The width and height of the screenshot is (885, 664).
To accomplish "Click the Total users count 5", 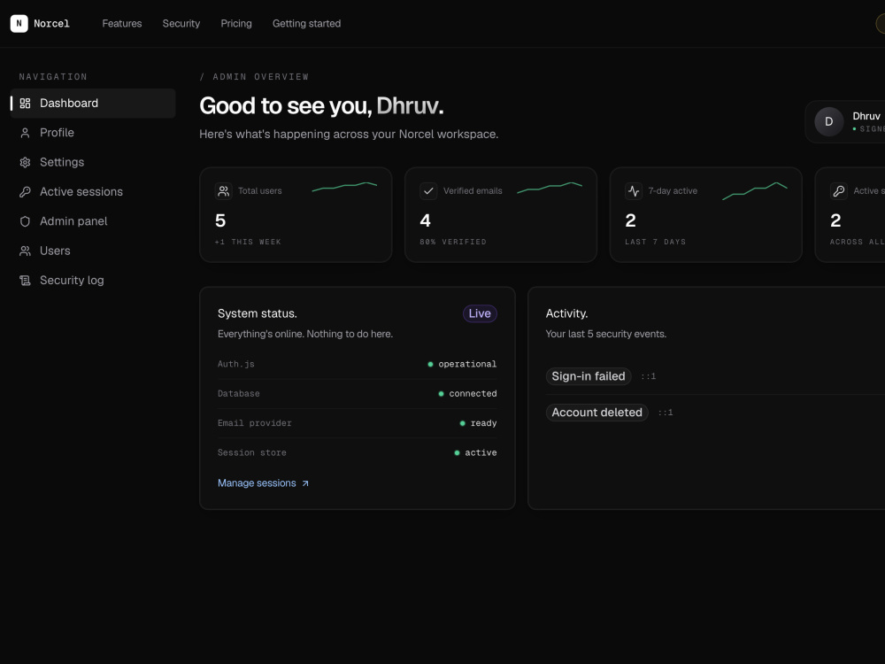I will (x=220, y=220).
